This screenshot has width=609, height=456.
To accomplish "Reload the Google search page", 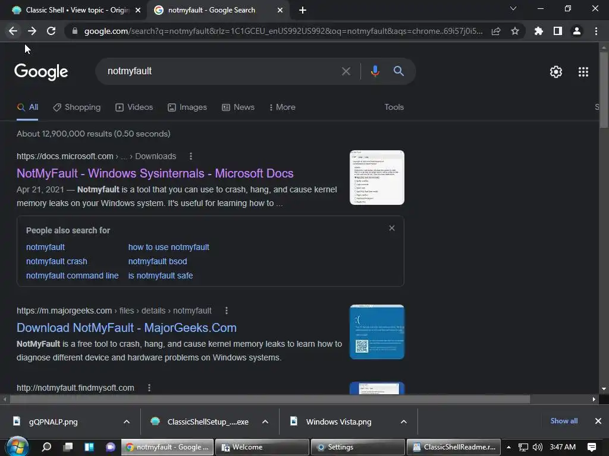I will (51, 31).
